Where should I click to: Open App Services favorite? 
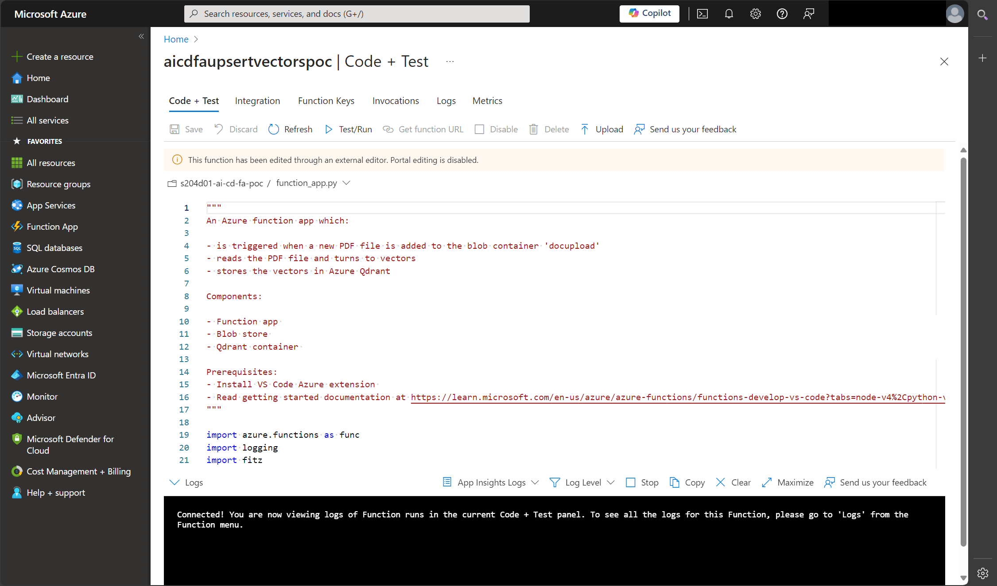pyautogui.click(x=51, y=205)
